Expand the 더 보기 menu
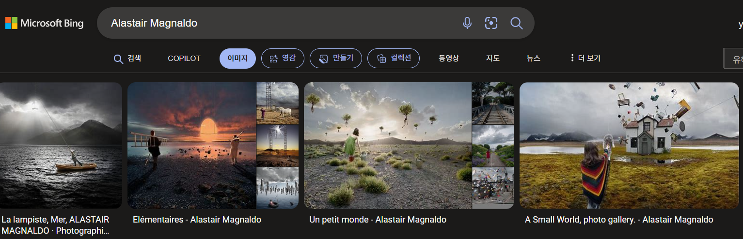The height and width of the screenshot is (239, 743). (x=585, y=59)
